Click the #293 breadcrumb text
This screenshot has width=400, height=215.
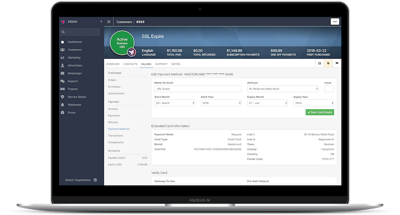click(140, 22)
